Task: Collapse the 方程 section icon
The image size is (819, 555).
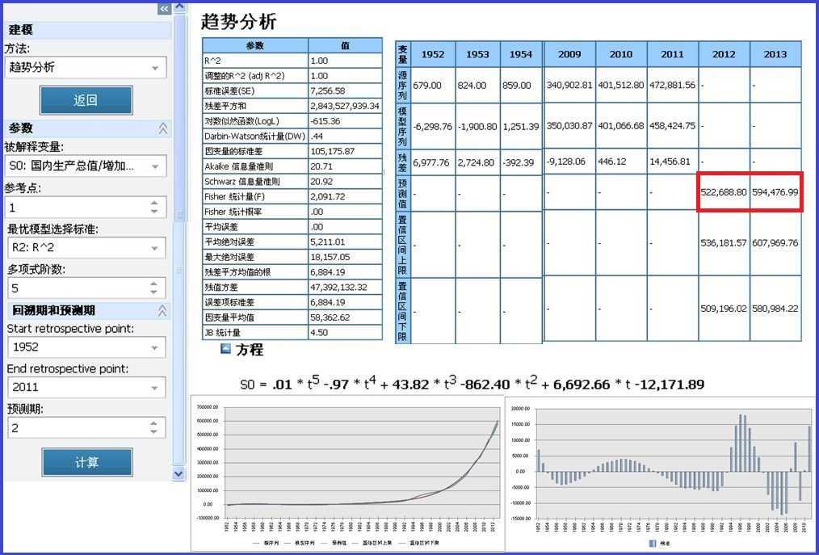Action: [225, 348]
